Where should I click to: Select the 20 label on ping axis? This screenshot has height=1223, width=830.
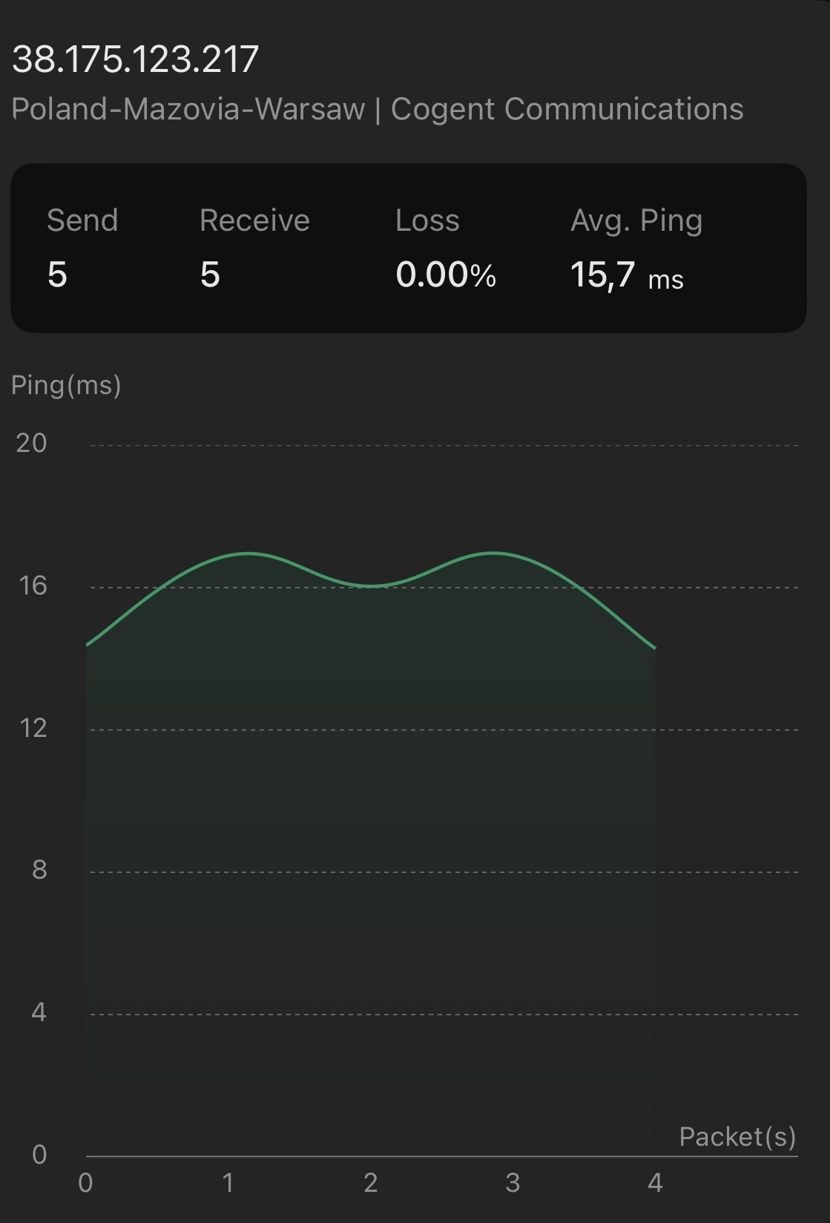point(31,443)
